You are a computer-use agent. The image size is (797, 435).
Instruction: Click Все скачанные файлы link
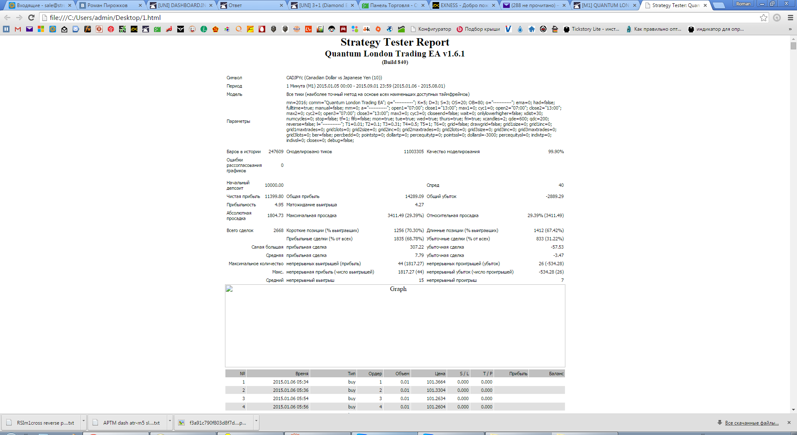[x=752, y=423]
